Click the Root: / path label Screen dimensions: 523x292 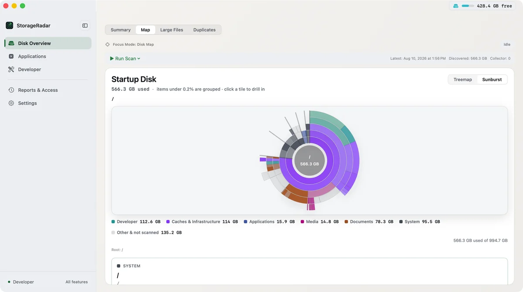[117, 250]
